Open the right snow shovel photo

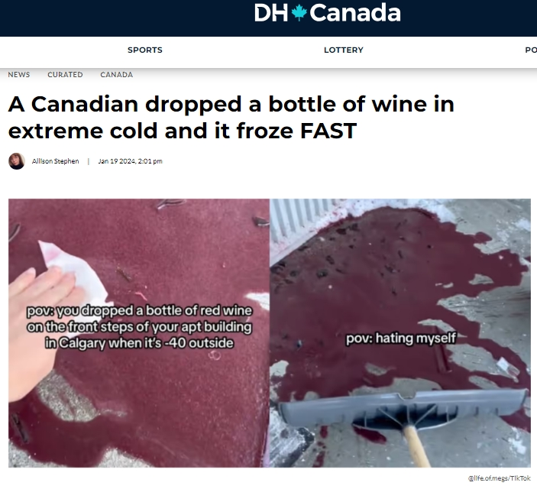coord(400,333)
